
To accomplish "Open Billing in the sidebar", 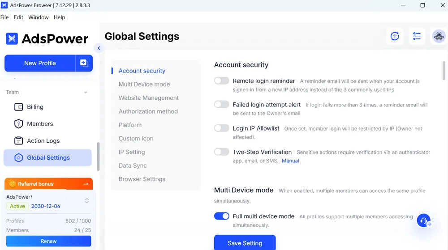I will 47,107.
